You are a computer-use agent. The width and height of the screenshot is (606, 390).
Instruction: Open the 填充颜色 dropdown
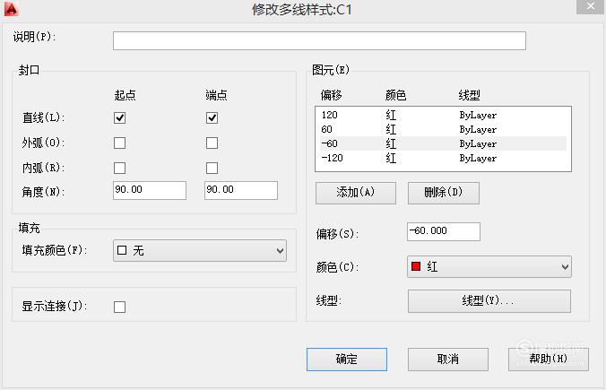coord(200,251)
